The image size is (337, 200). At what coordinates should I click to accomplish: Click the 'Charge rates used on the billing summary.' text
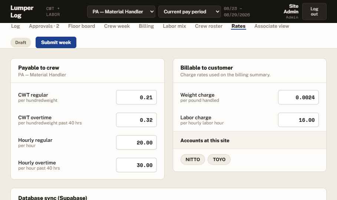[x=225, y=75]
